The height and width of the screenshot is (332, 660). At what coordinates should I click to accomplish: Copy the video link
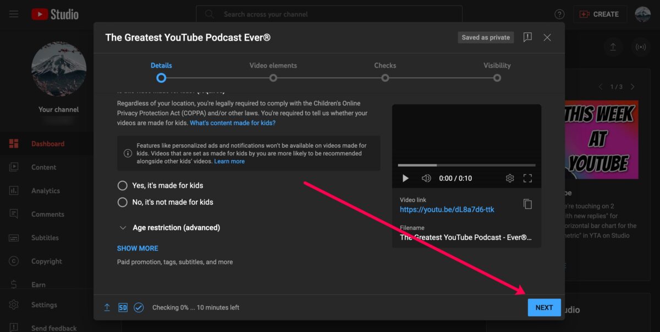pyautogui.click(x=527, y=204)
